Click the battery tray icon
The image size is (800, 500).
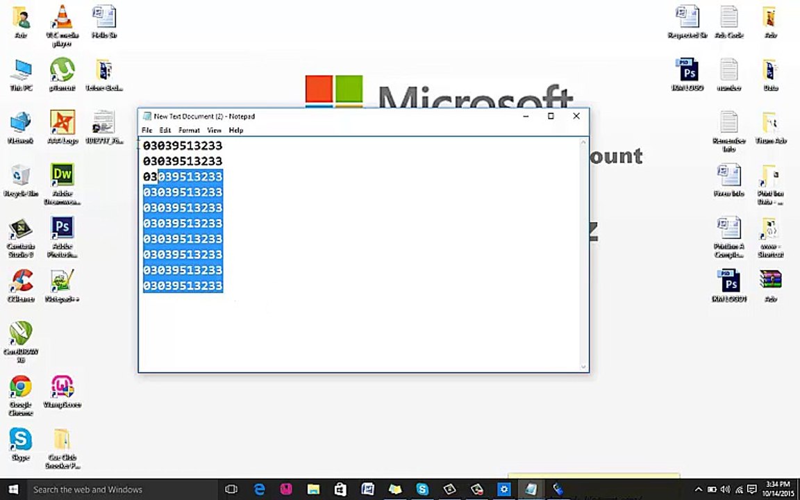(x=711, y=490)
